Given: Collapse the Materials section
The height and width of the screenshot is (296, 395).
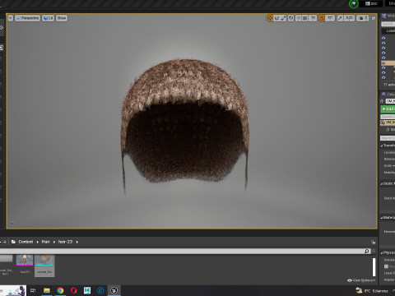Looking at the screenshot, I should pos(382,218).
